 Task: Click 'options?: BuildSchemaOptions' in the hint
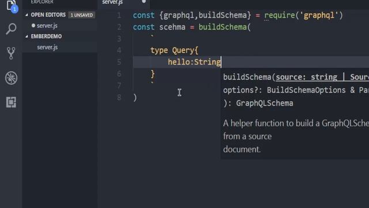click(284, 90)
